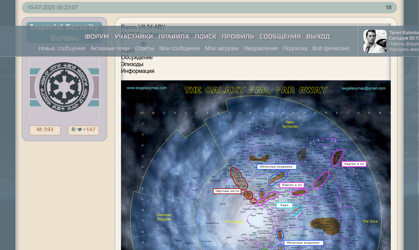Image resolution: width=419 pixels, height=250 pixels.
Task: Click the heart icon in the reputation badge
Action: pyautogui.click(x=80, y=130)
